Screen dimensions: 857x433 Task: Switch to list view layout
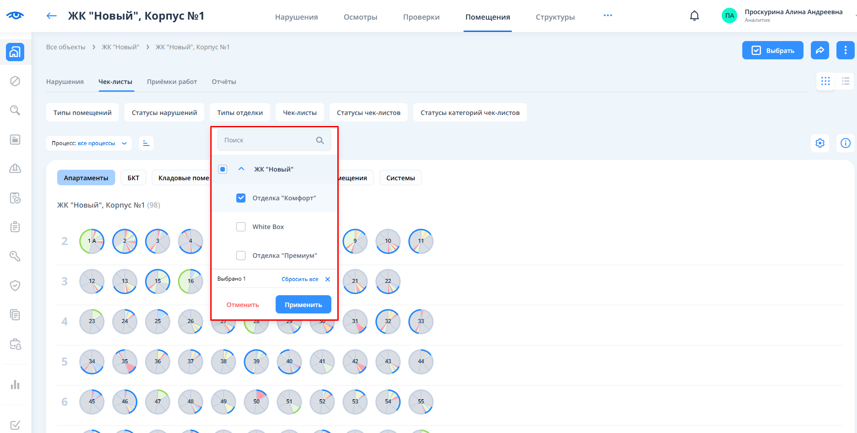[x=845, y=81]
